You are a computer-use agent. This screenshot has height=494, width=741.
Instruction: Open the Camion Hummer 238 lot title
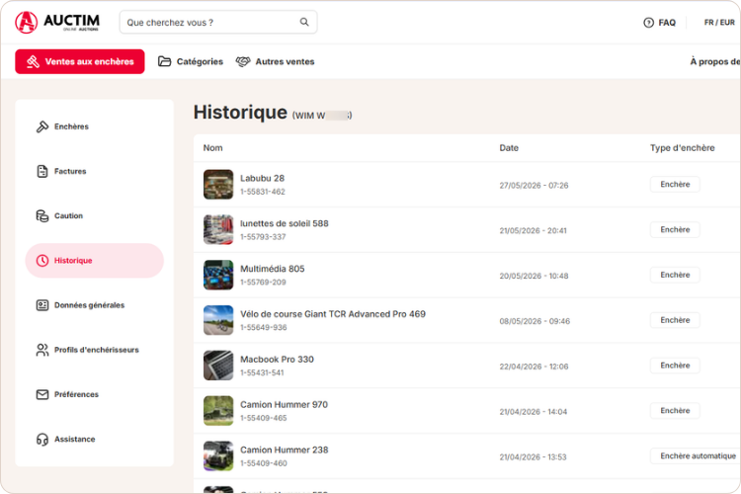pos(284,451)
